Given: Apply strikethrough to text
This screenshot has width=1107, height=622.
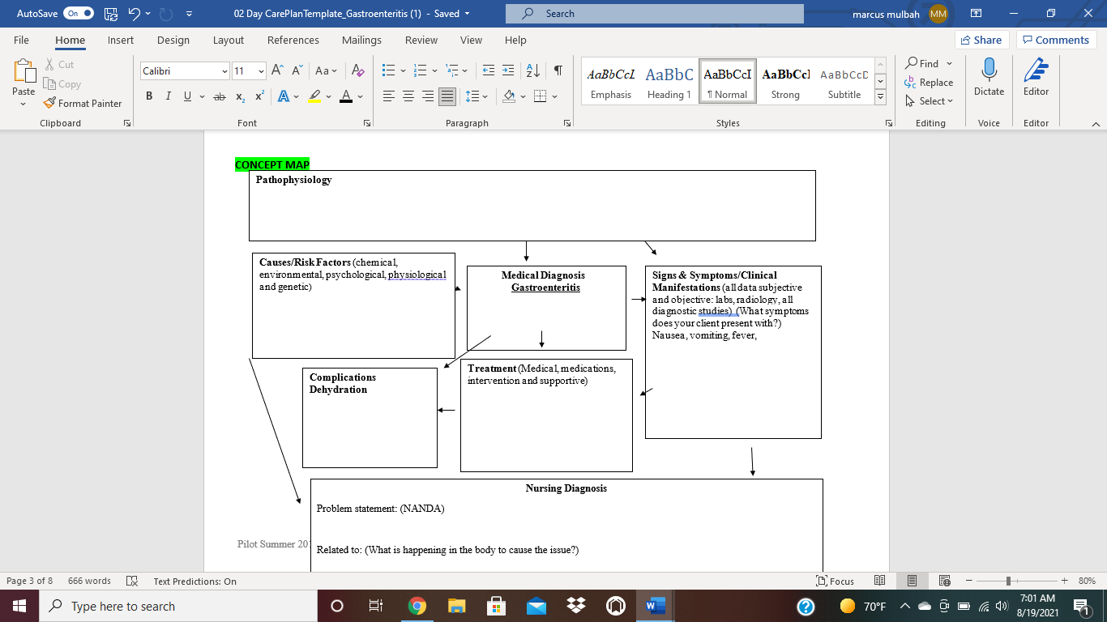Looking at the screenshot, I should coord(219,96).
